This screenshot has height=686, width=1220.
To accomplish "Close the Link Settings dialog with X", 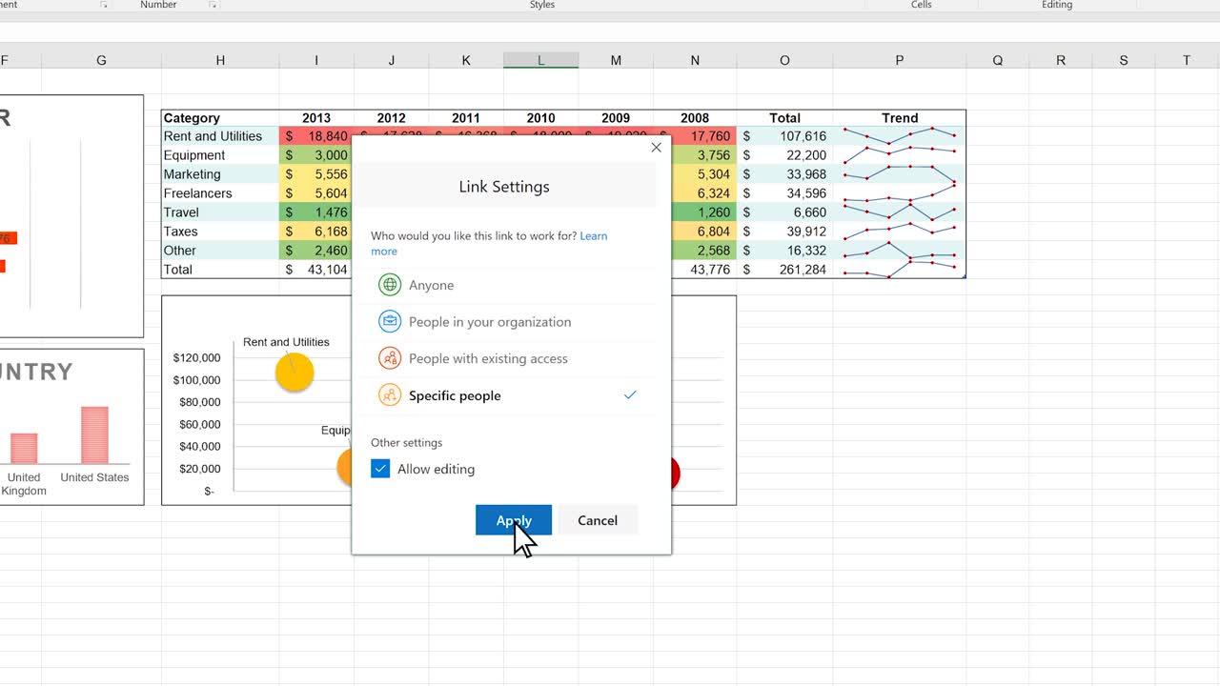I will pyautogui.click(x=656, y=148).
